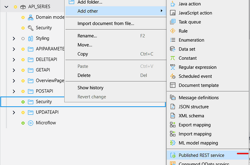Click the Domain model icon in tree
250x165 pixels.
click(x=30, y=17)
